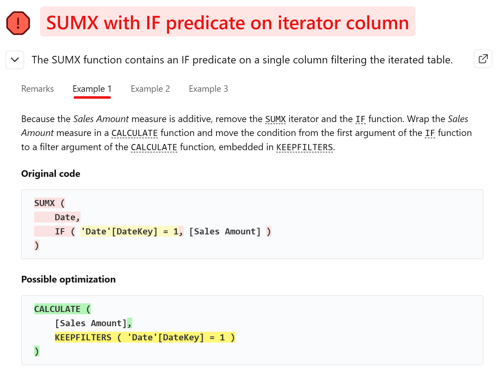Open the IF link after SUMX iterator
This screenshot has height=374, width=496.
[360, 119]
